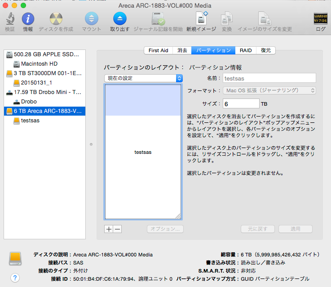Switch to the RAID tab

coord(246,50)
